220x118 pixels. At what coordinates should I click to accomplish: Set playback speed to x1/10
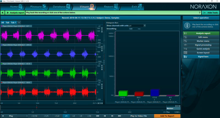pyautogui.click(x=34, y=116)
